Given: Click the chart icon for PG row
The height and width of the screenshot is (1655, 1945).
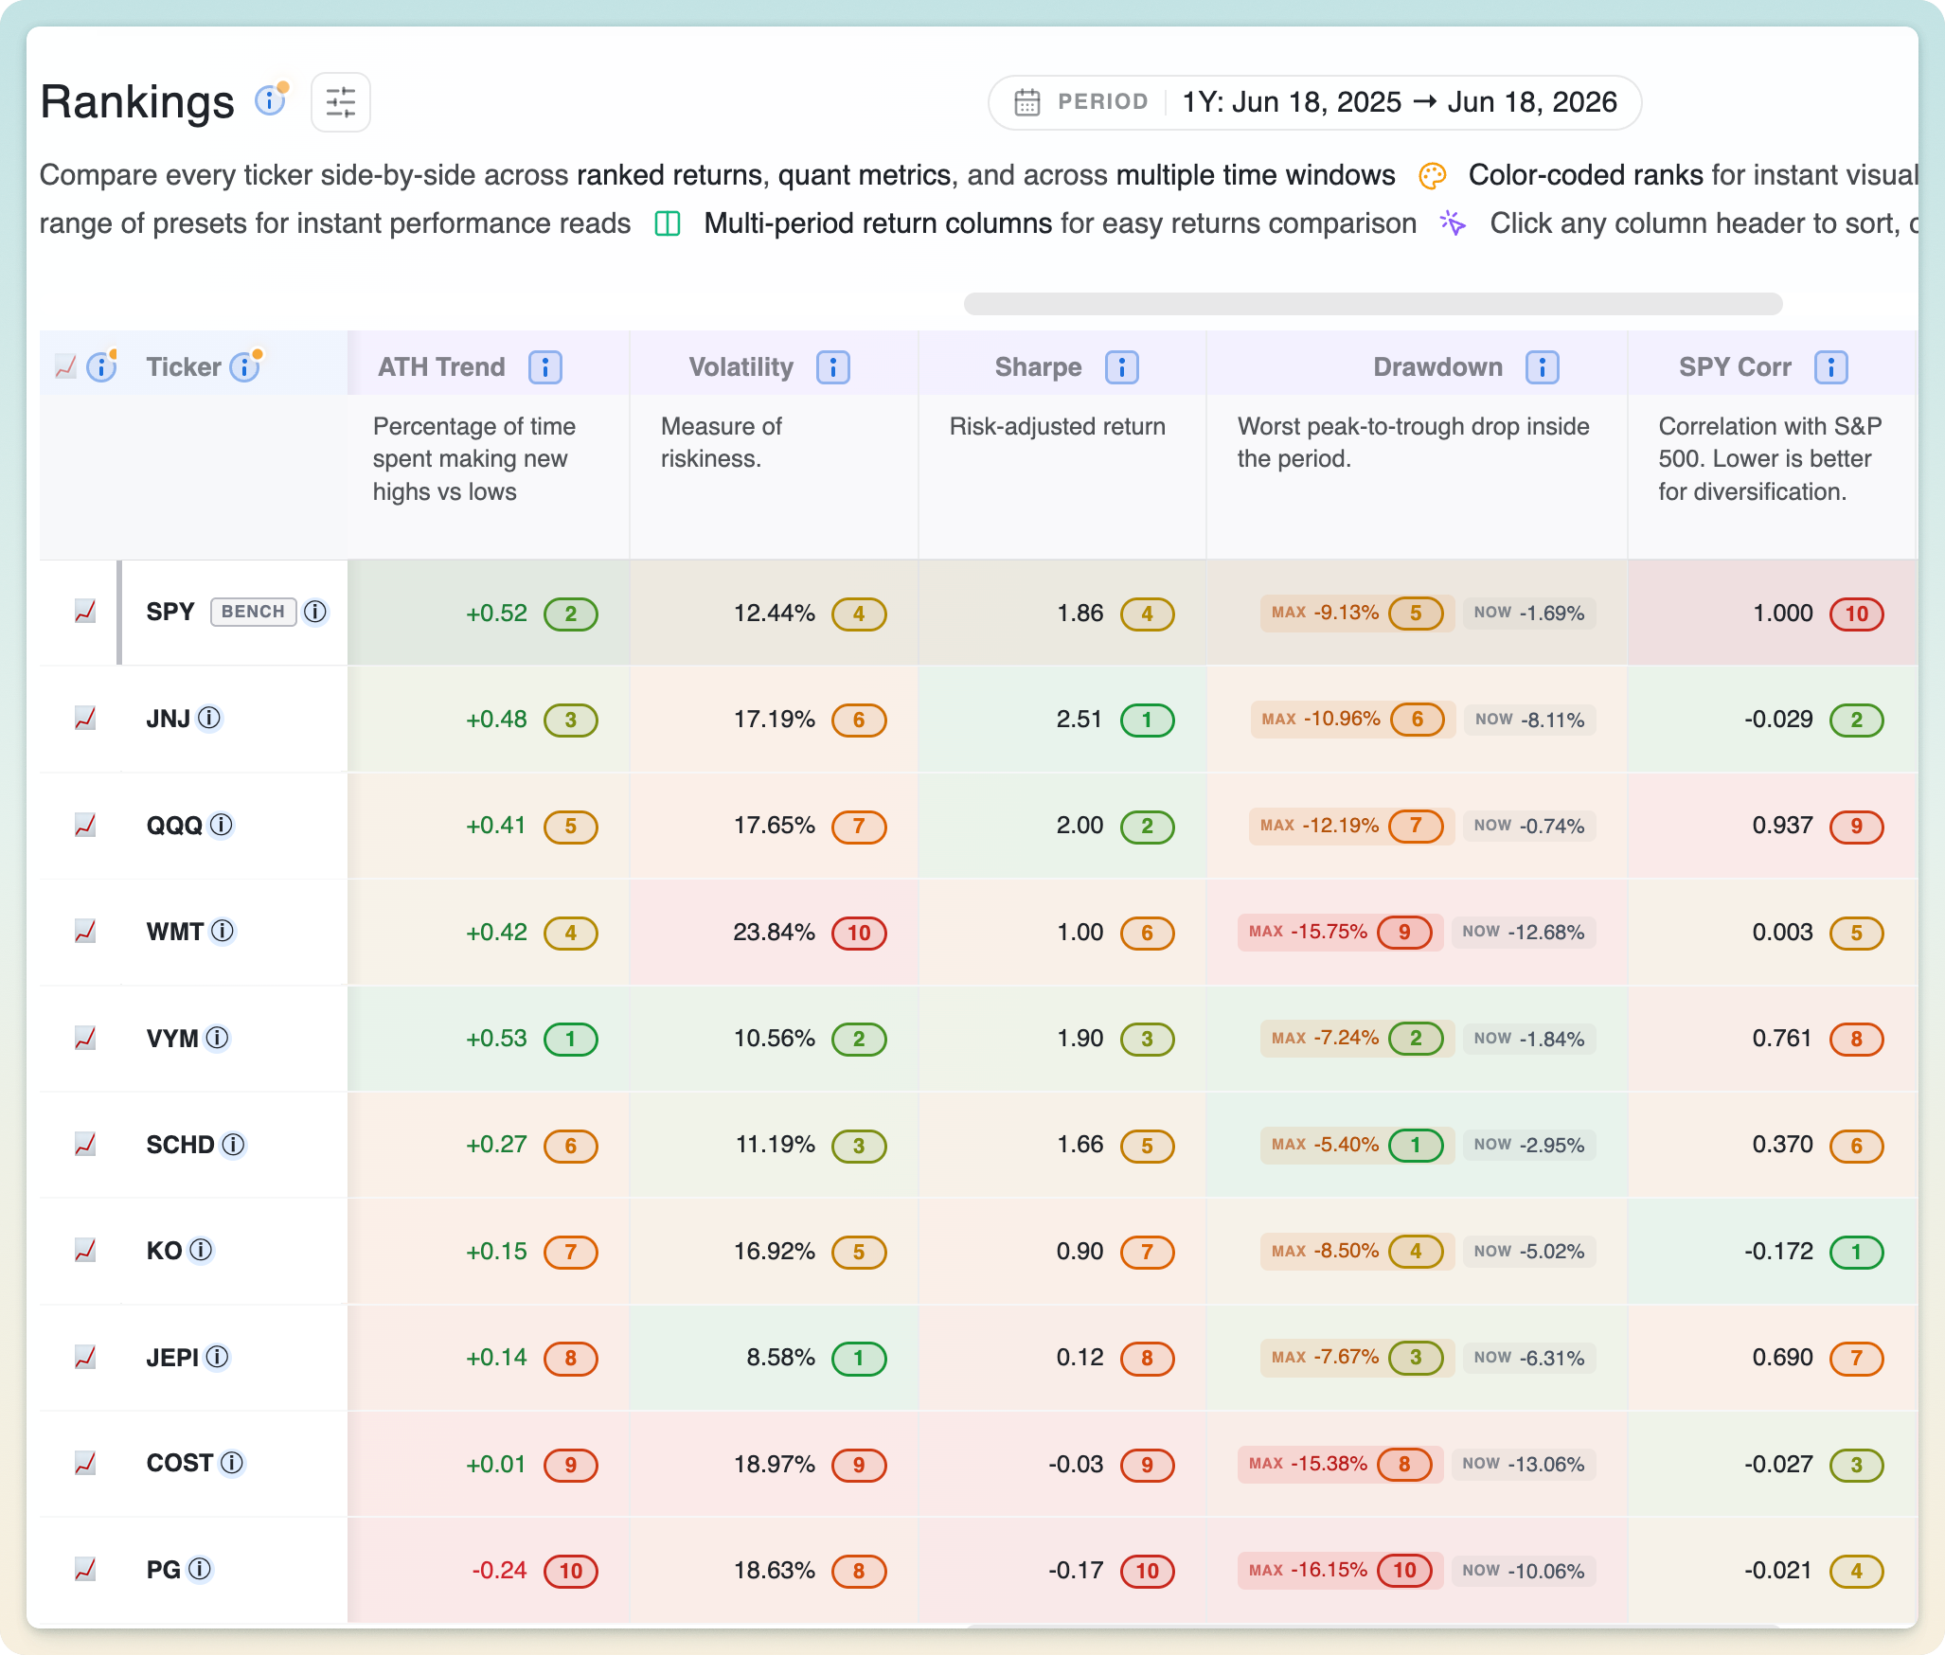Looking at the screenshot, I should [85, 1570].
